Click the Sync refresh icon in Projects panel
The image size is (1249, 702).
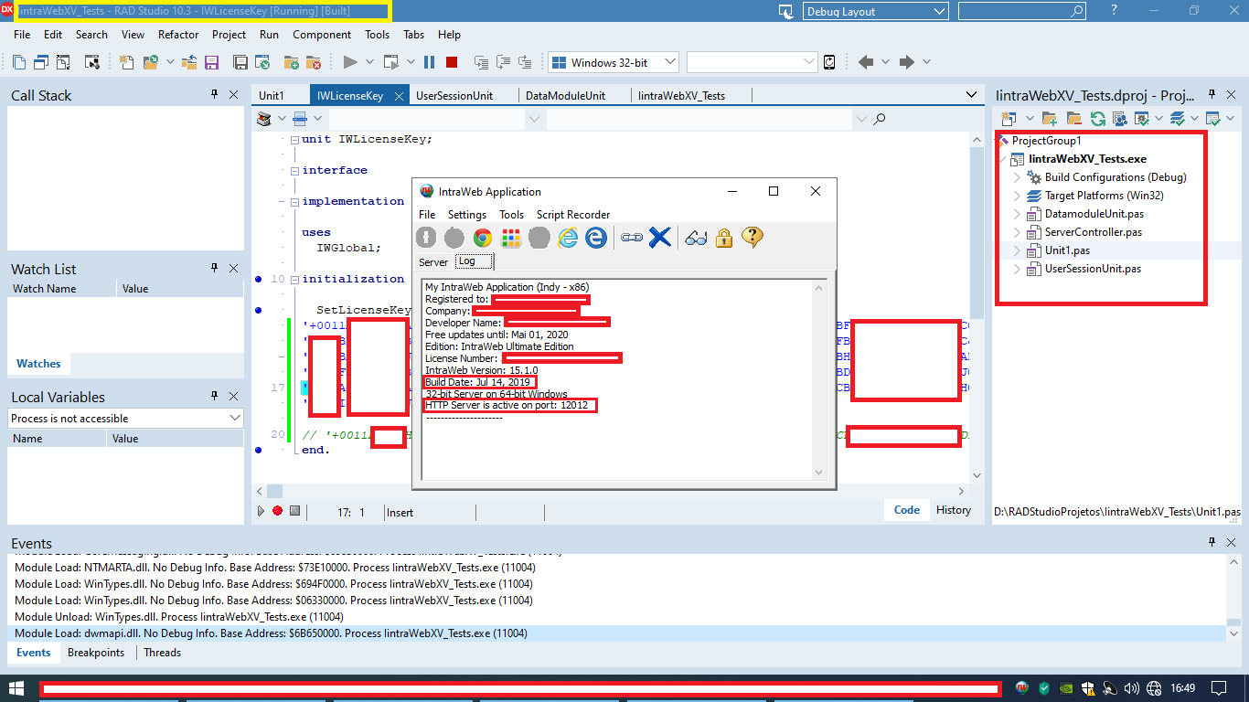[1097, 119]
